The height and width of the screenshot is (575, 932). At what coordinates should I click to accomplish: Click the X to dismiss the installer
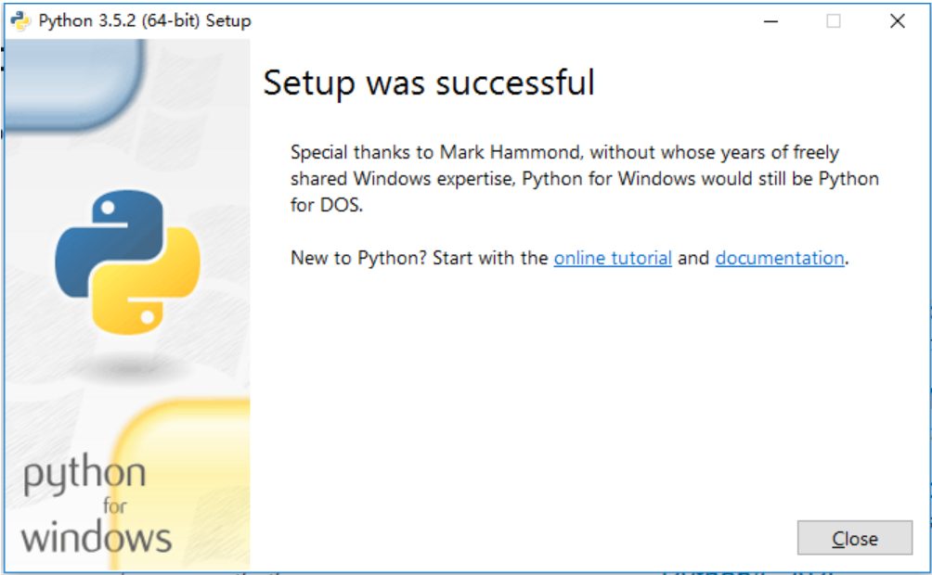[x=896, y=20]
